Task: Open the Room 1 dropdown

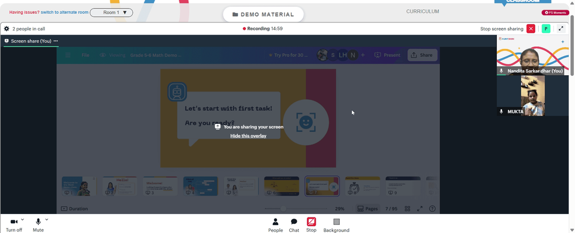Action: point(112,13)
